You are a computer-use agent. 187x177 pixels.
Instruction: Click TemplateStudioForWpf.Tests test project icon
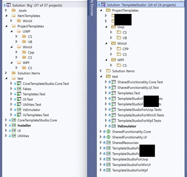pyautogui.click(x=114, y=121)
